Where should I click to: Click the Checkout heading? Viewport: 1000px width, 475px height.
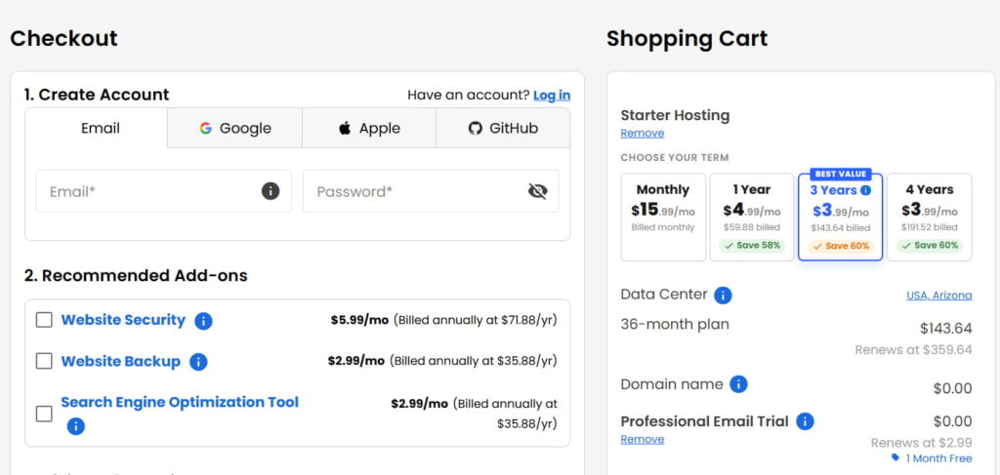64,38
